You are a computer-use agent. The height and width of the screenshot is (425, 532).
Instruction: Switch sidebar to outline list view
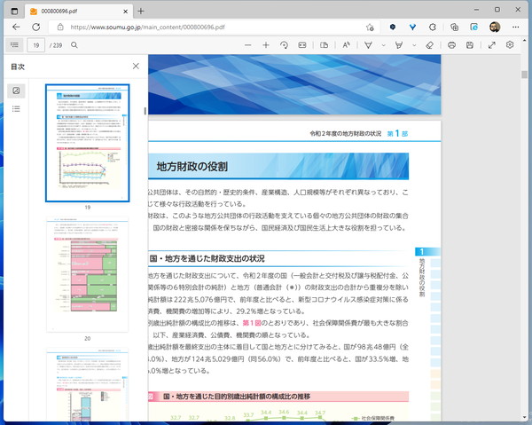tap(16, 109)
